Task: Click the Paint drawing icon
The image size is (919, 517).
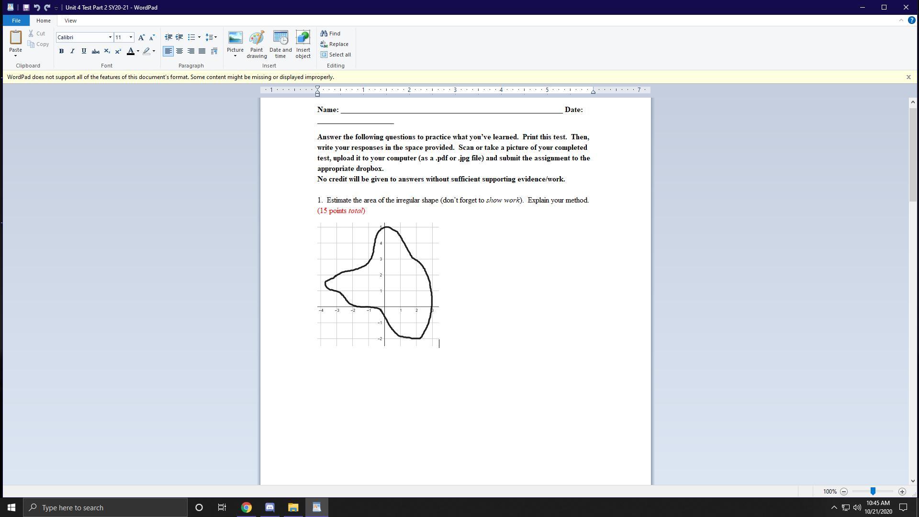Action: pos(257,44)
